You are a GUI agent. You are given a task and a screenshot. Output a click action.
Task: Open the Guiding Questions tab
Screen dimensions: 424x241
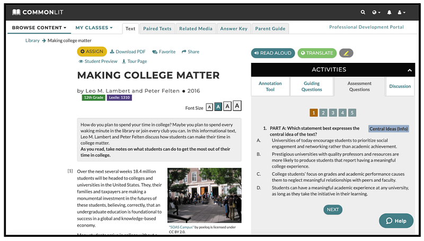click(x=312, y=87)
